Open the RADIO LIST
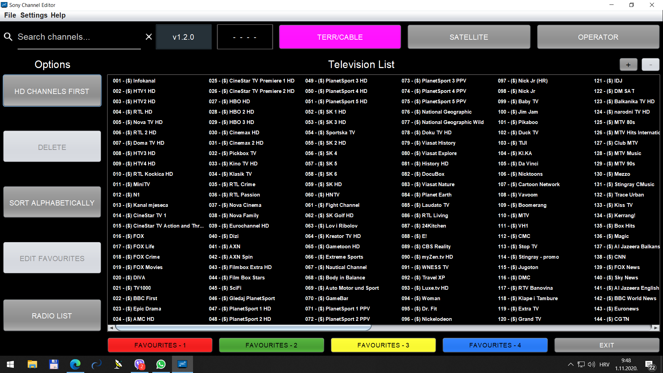The height and width of the screenshot is (373, 663). tap(52, 315)
